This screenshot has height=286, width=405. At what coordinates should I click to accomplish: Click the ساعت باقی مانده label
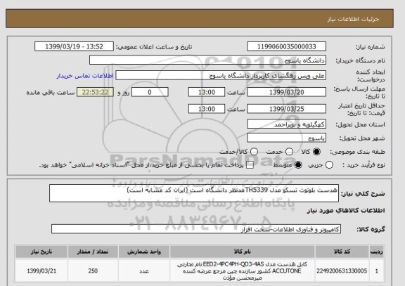point(51,93)
